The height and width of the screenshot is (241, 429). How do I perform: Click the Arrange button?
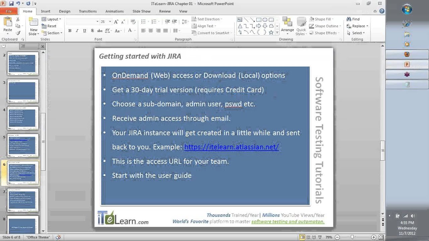pyautogui.click(x=287, y=26)
